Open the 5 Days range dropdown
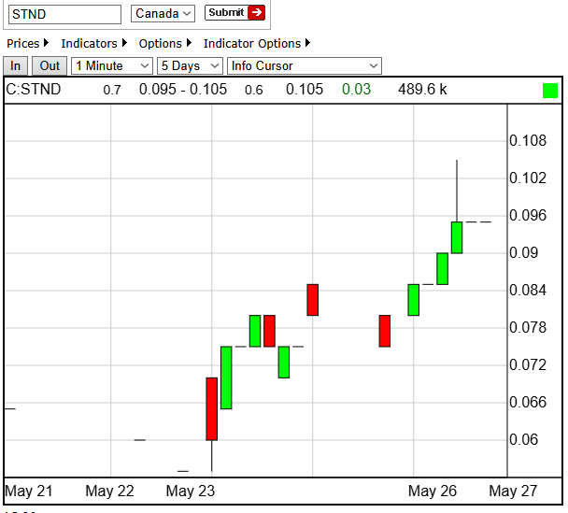The height and width of the screenshot is (513, 568). 190,66
